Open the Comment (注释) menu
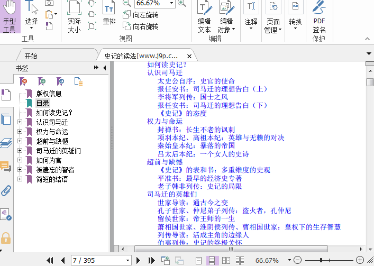 251,15
